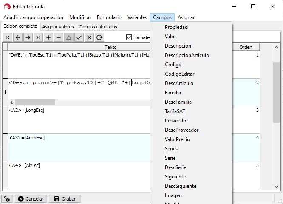Select DescSerie menu entry
The height and width of the screenshot is (204, 283).
click(191, 167)
